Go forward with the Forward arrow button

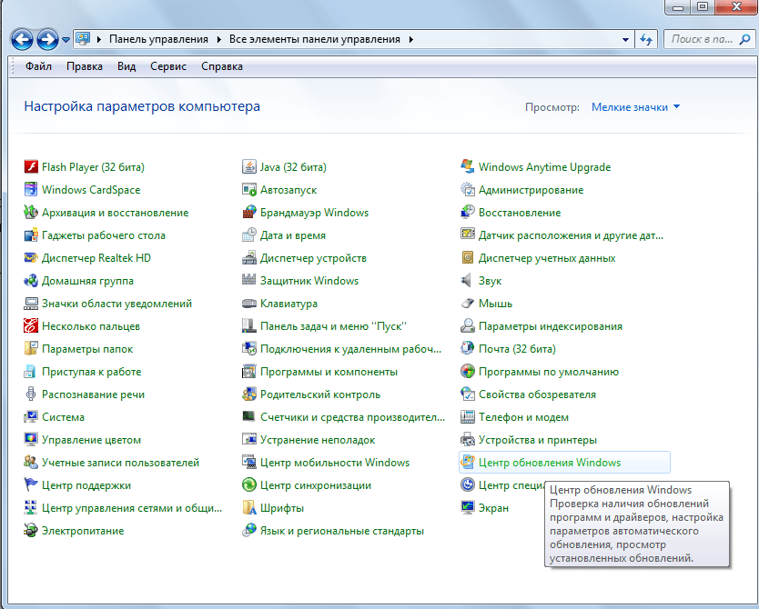point(47,39)
